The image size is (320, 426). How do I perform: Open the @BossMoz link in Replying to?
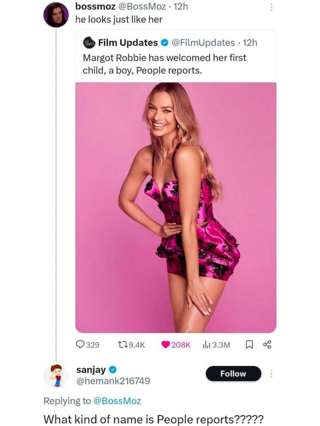[x=117, y=400]
